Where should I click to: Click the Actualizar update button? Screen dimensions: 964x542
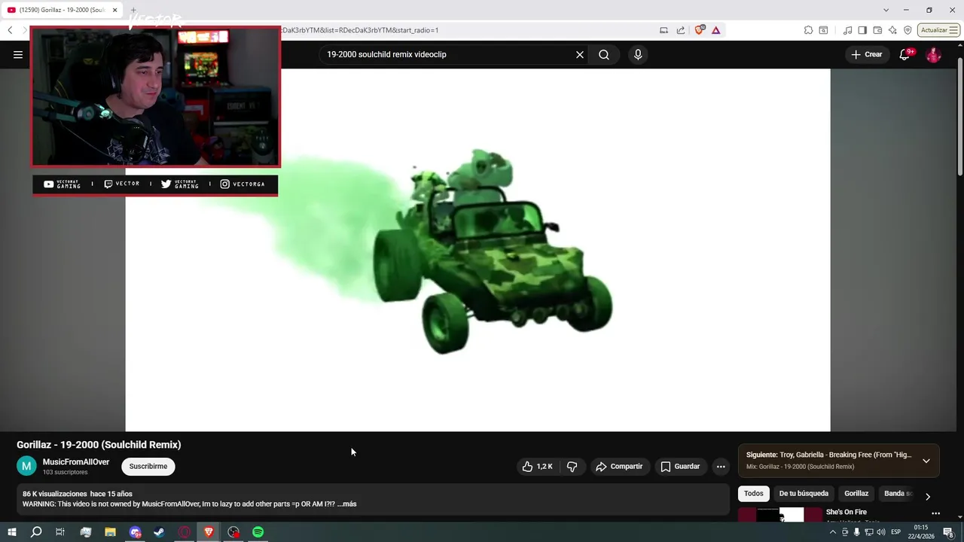(x=938, y=30)
